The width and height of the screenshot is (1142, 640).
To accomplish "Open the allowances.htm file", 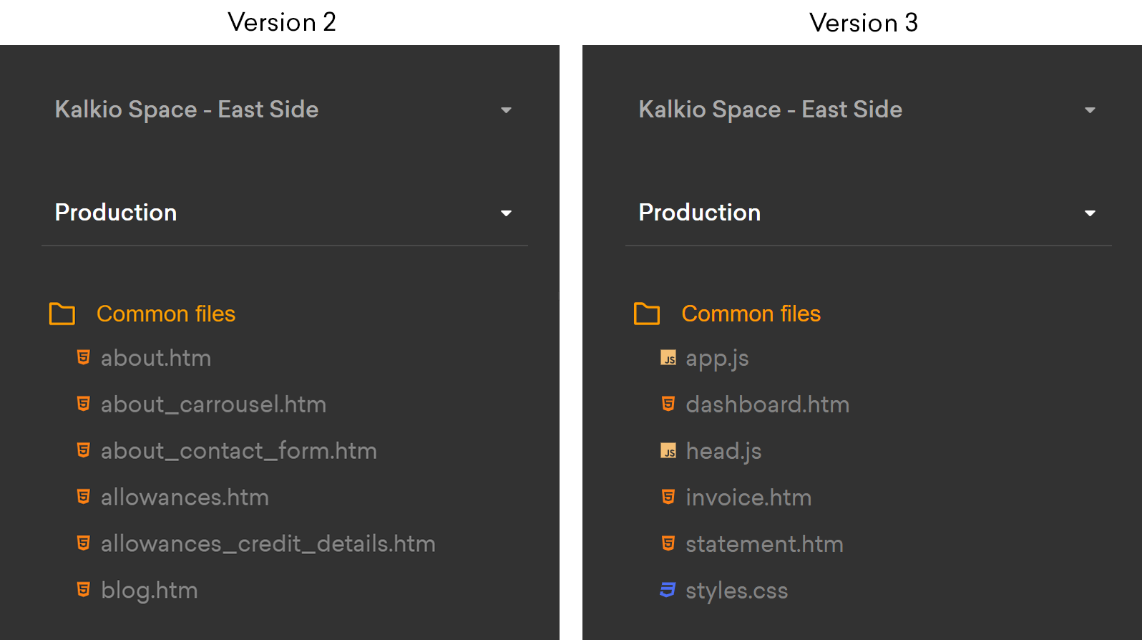I will coord(185,498).
